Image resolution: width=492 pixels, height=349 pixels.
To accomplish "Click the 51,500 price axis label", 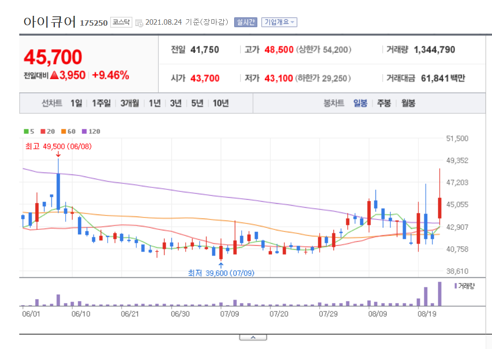I will tap(457, 138).
